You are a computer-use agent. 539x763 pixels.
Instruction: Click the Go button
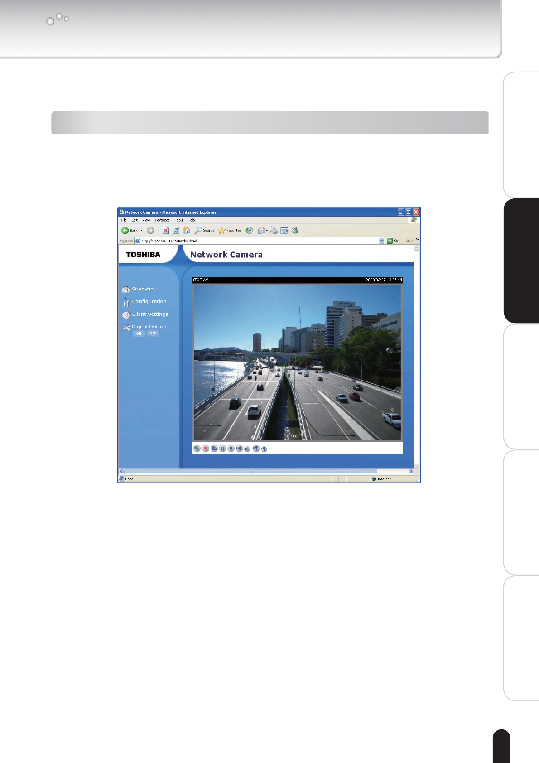(393, 241)
